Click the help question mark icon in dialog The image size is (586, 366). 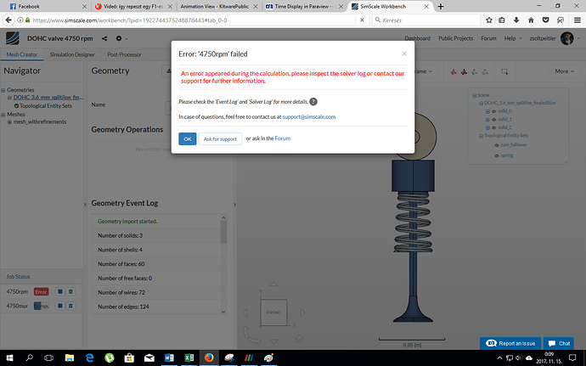coord(313,102)
